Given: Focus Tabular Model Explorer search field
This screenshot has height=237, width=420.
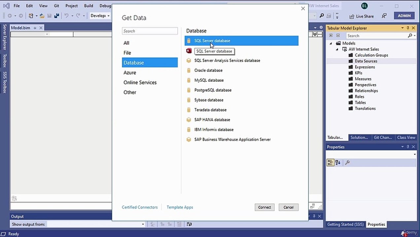Looking at the screenshot, I should tap(377, 36).
